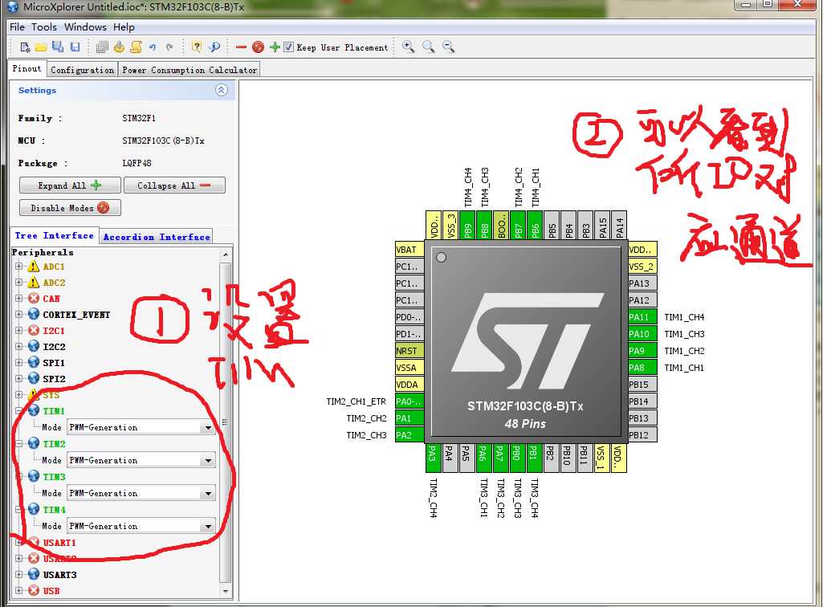Click the Generate Code toolbar icon
This screenshot has width=827, height=607.
pyautogui.click(x=119, y=47)
